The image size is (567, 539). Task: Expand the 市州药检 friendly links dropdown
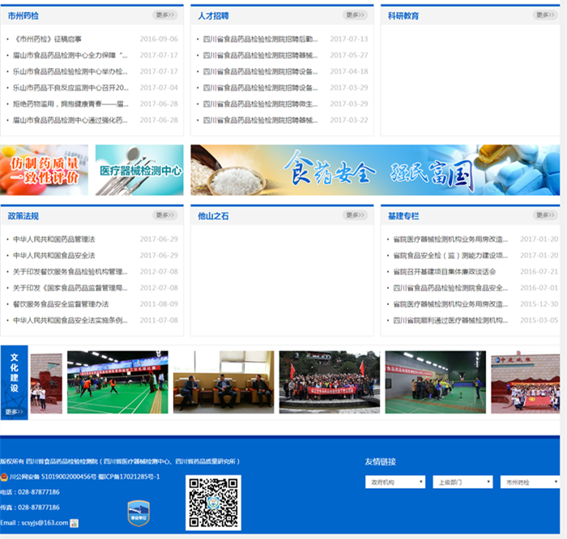(x=530, y=482)
